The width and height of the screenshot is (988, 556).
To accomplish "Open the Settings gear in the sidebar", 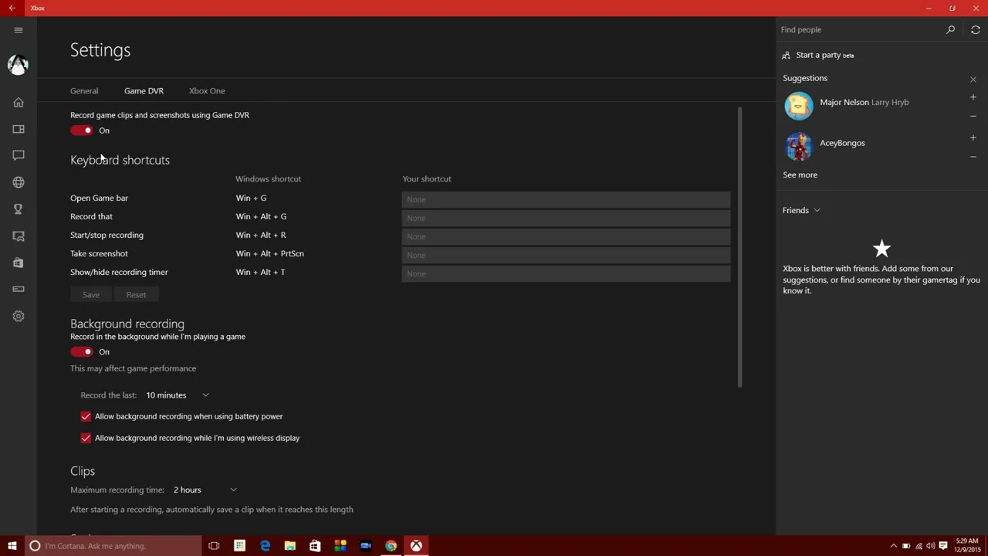I will (19, 316).
